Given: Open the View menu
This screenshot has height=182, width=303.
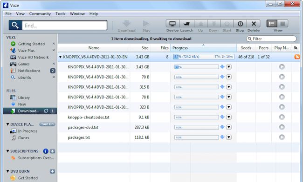Looking at the screenshot, I should click(x=21, y=13).
